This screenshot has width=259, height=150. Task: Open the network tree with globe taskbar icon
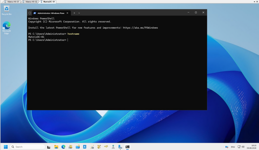[x=113, y=147]
